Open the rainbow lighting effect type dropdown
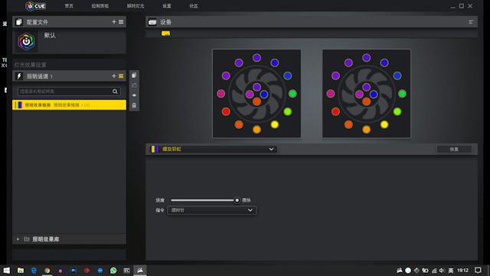The image size is (490, 276). 213,149
